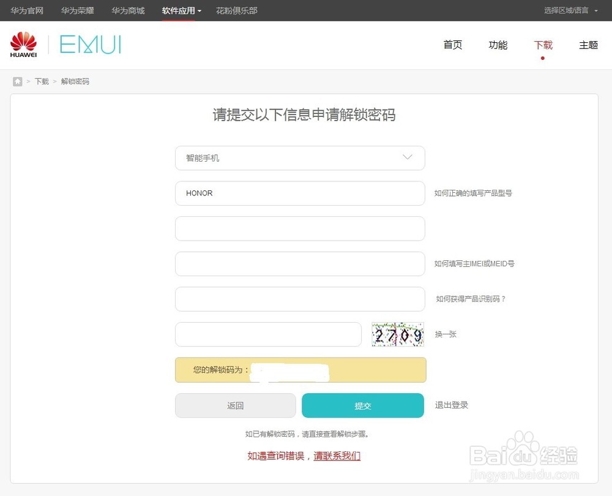
Task: Open the 功能 nav tab
Action: [498, 45]
